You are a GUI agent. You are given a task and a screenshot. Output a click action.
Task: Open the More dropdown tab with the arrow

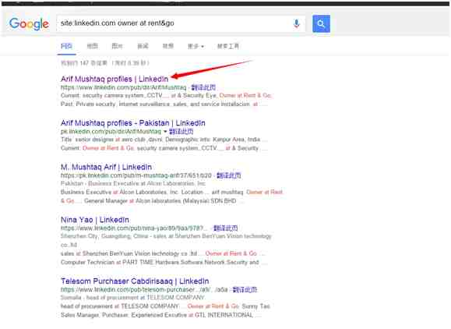click(x=196, y=46)
